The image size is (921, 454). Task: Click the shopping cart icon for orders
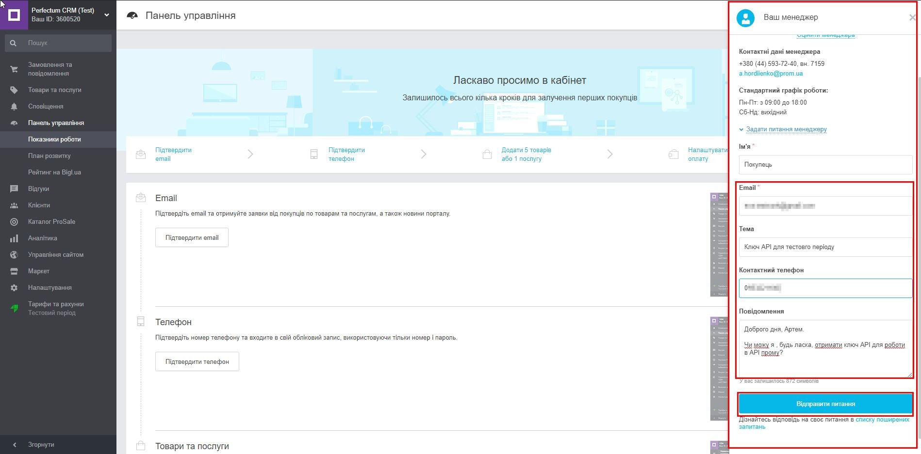[x=14, y=69]
